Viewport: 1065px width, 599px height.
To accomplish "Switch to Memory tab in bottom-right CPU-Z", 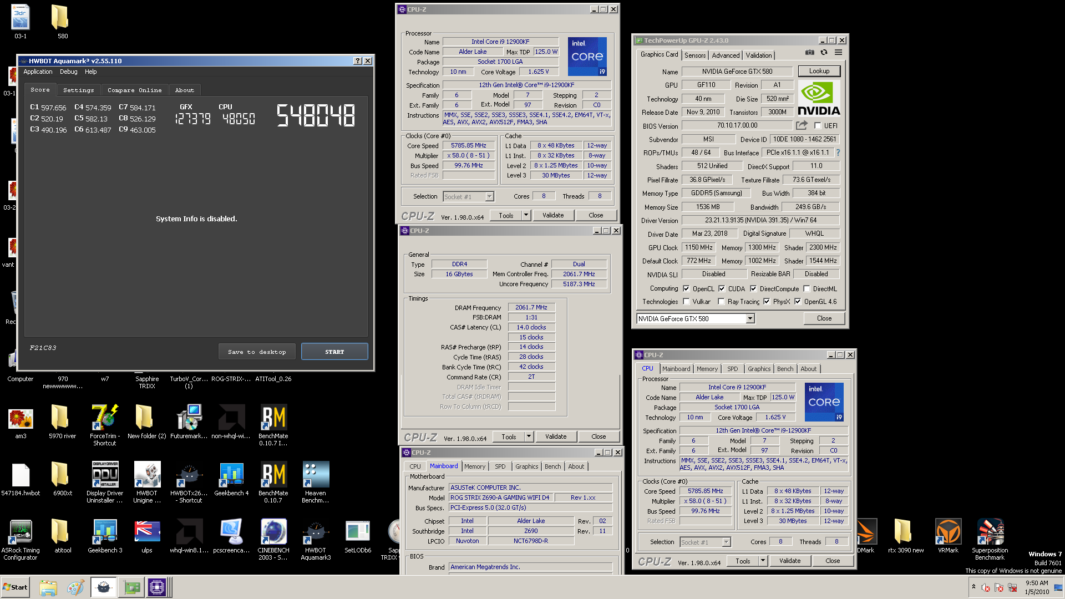I will coord(707,369).
